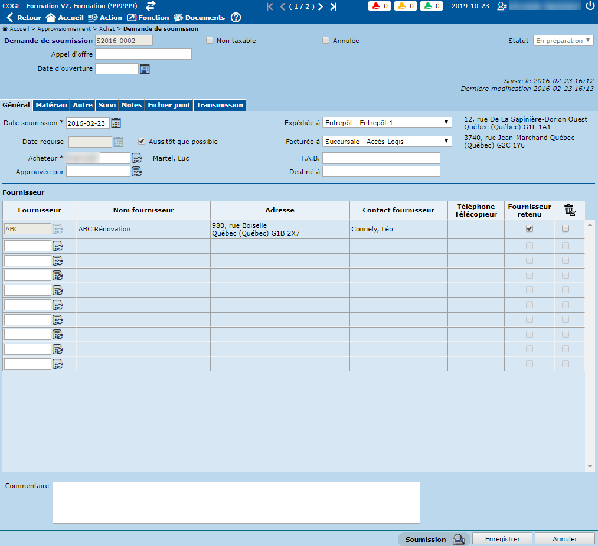The width and height of the screenshot is (598, 546).
Task: Click into the Commentaire text area
Action: click(236, 502)
